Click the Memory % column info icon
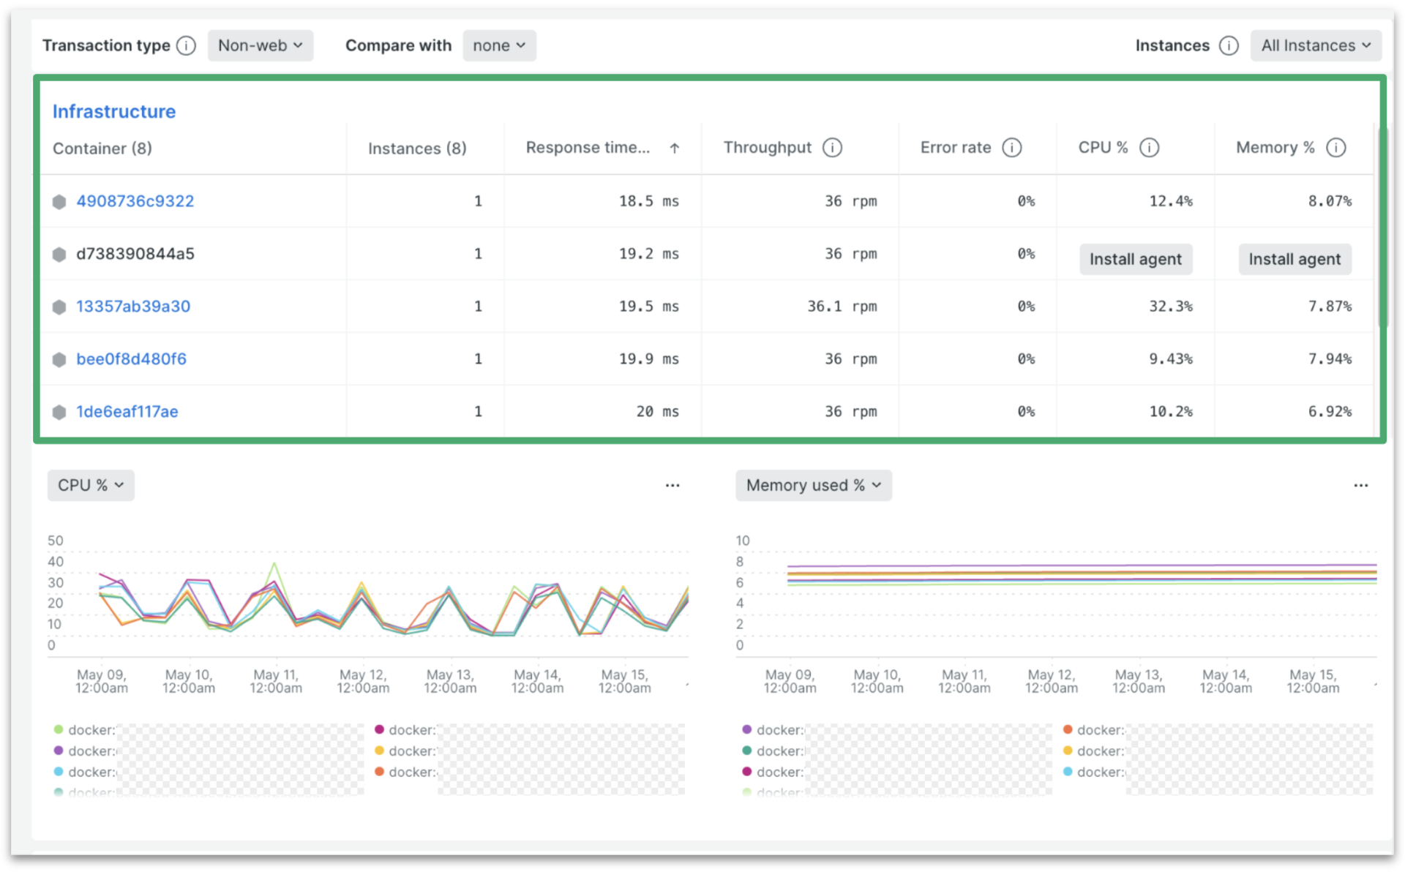The width and height of the screenshot is (1405, 872). (x=1337, y=147)
